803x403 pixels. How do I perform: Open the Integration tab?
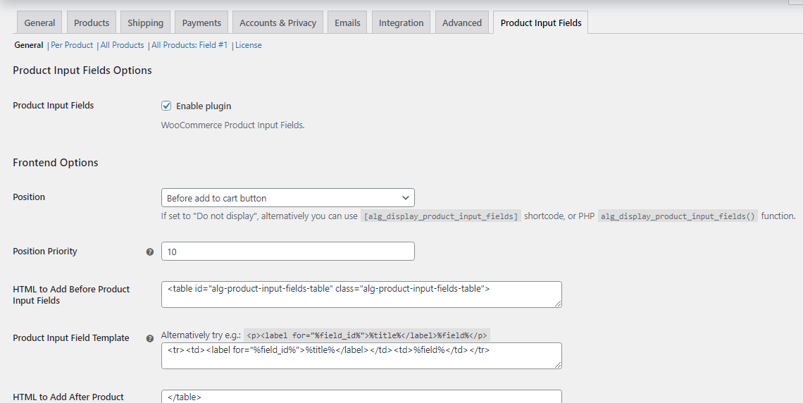(401, 23)
